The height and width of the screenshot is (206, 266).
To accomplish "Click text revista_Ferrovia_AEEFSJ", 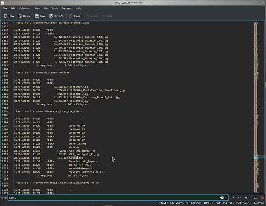I will [87, 172].
